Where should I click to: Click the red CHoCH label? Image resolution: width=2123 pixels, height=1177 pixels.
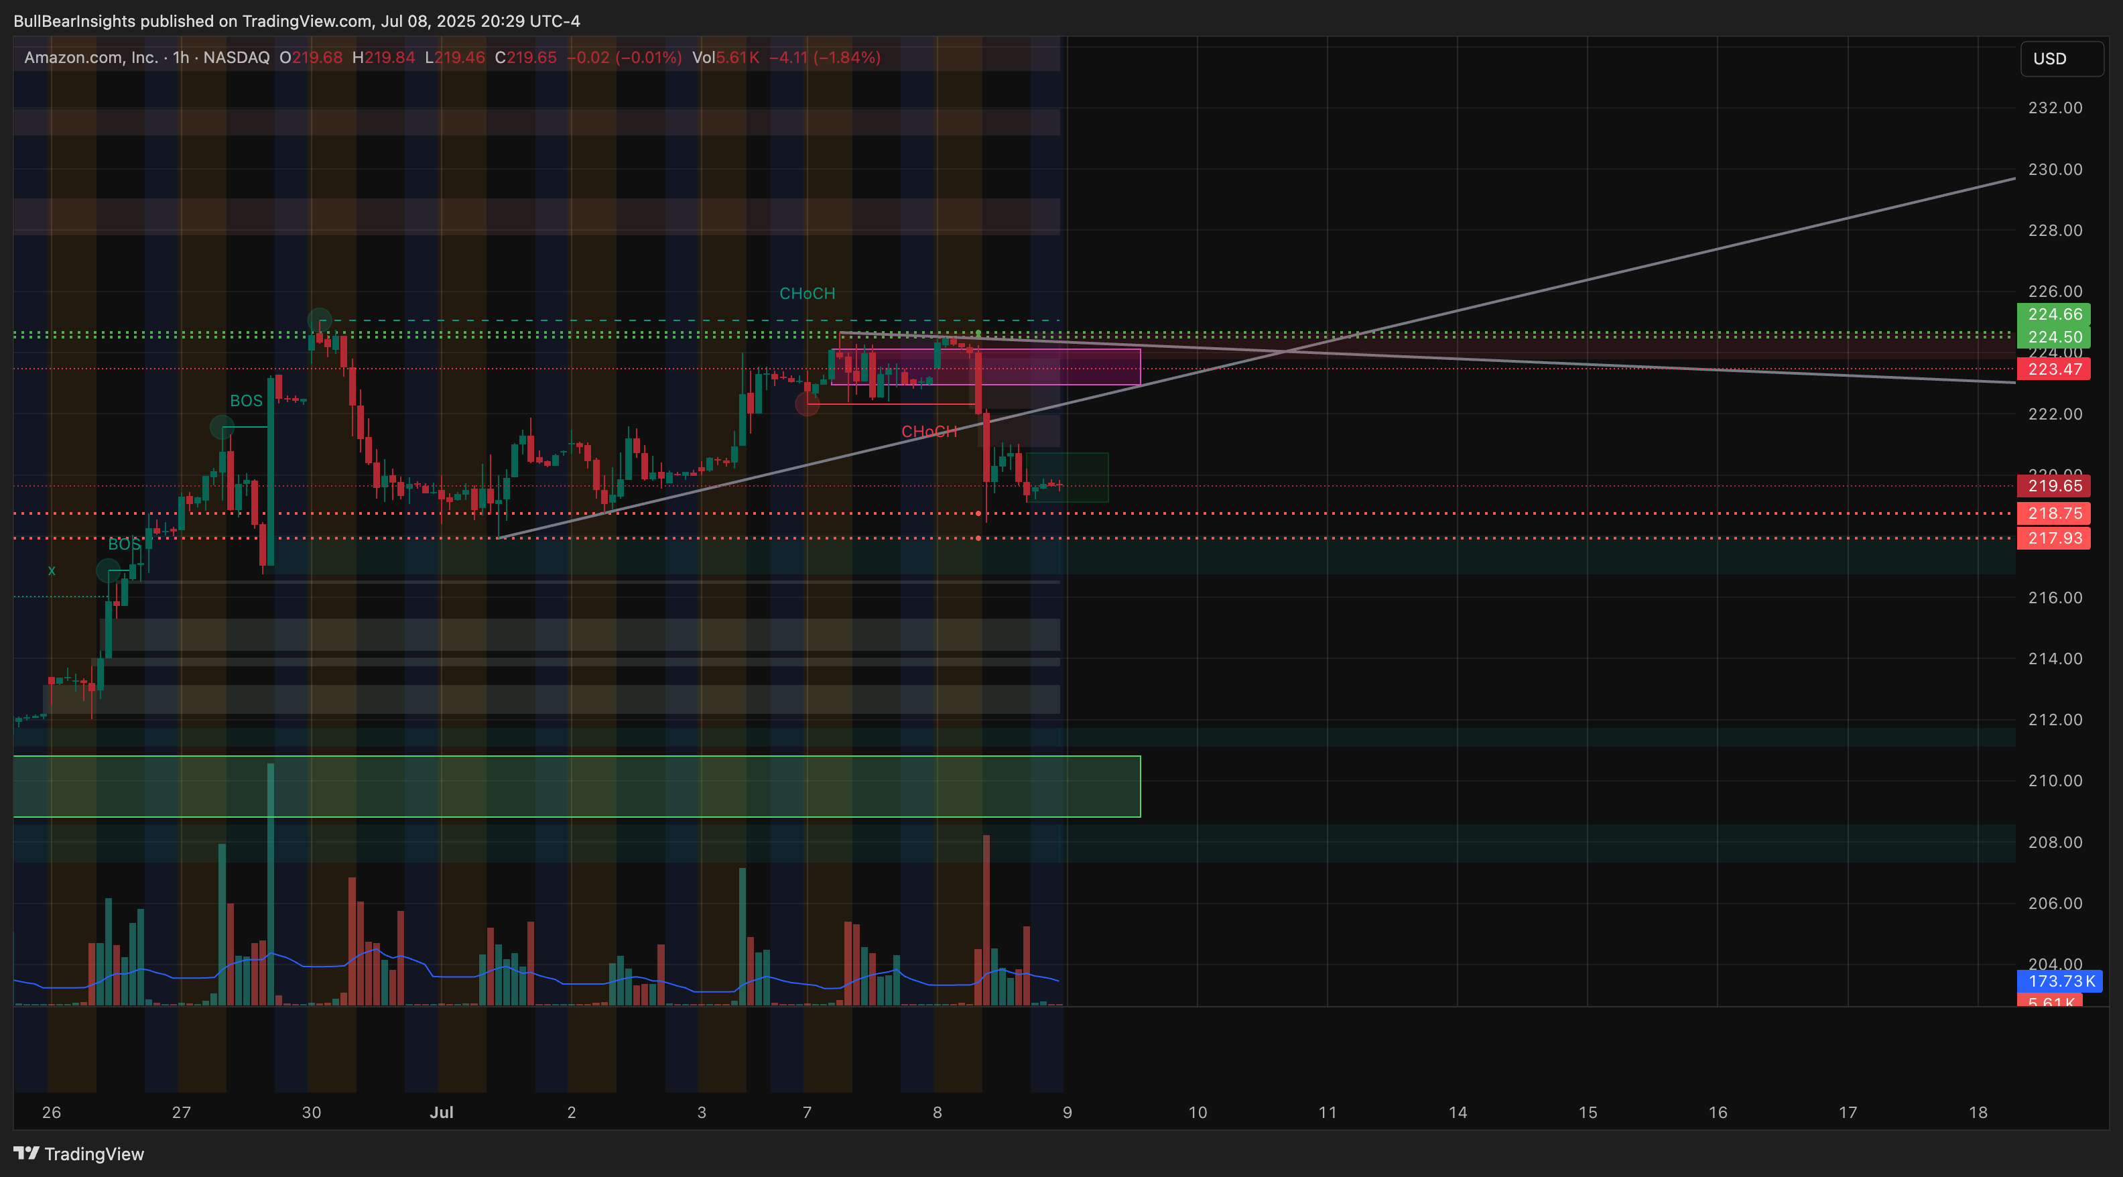(929, 431)
